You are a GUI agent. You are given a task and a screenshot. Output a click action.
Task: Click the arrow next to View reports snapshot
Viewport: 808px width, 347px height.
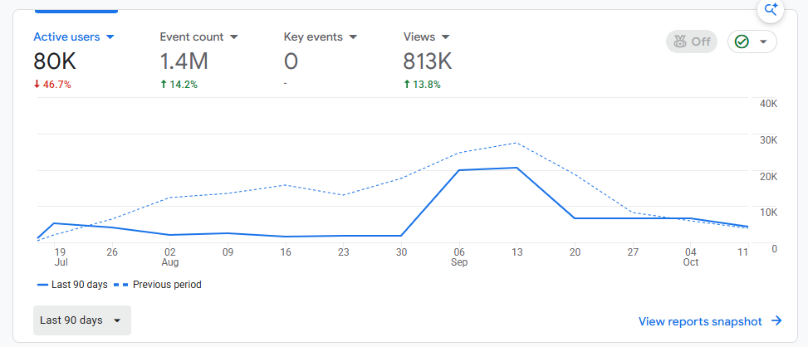click(x=776, y=321)
